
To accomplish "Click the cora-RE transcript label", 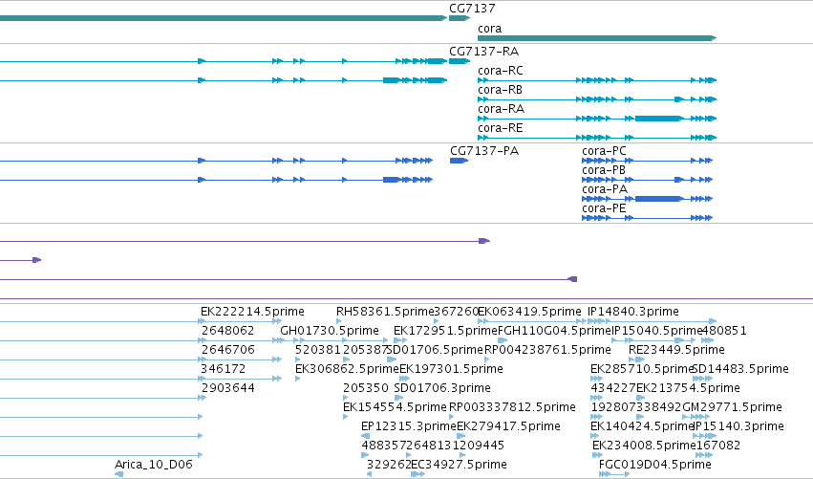I will coord(500,128).
